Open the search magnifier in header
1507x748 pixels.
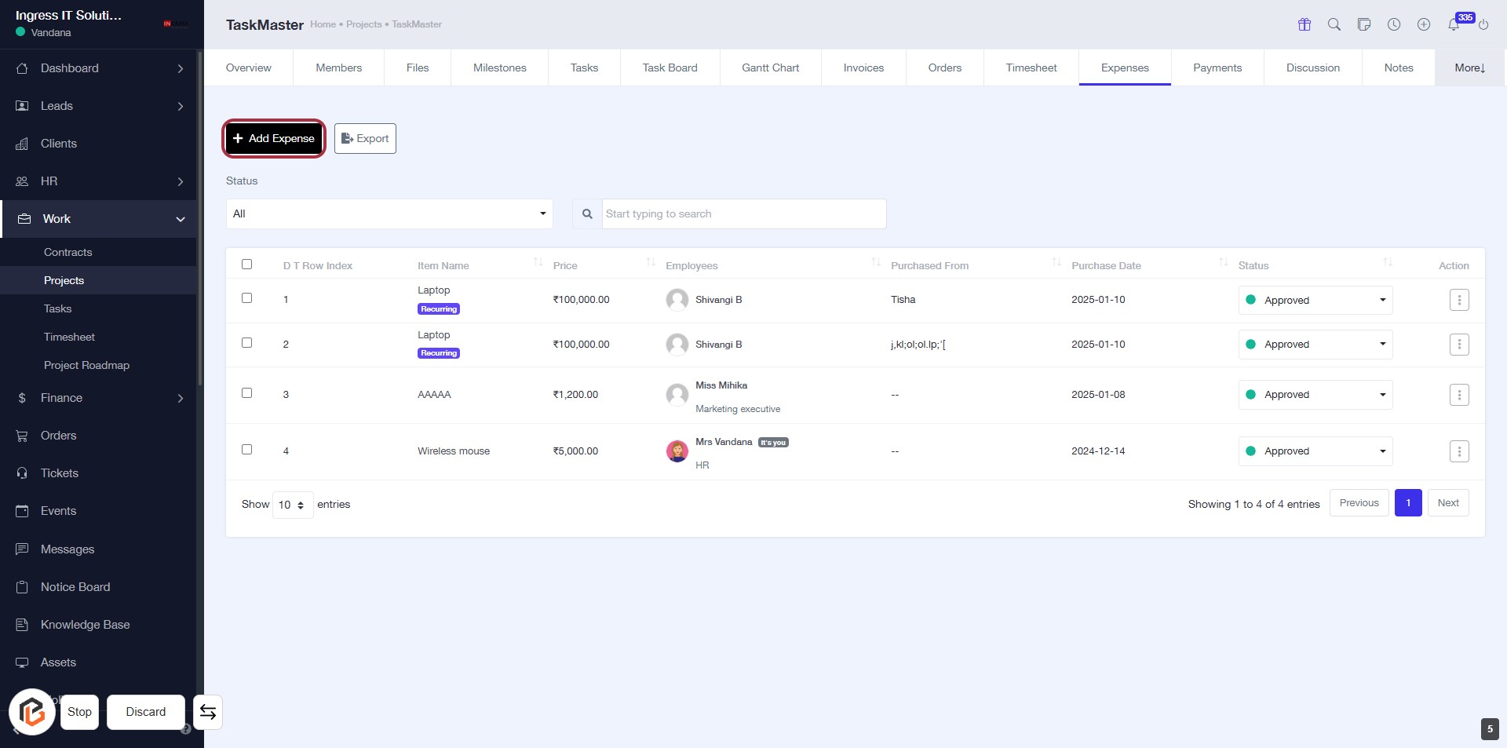1334,24
